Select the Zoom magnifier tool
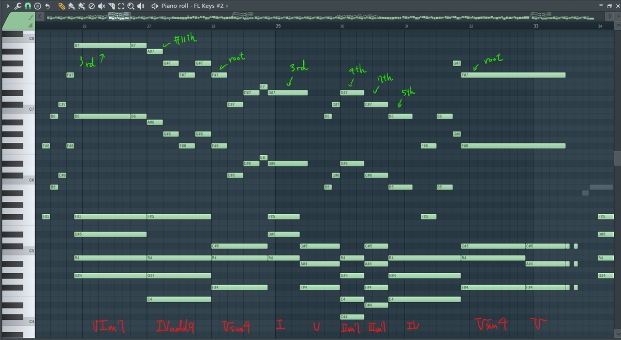The image size is (621, 340). click(x=130, y=6)
